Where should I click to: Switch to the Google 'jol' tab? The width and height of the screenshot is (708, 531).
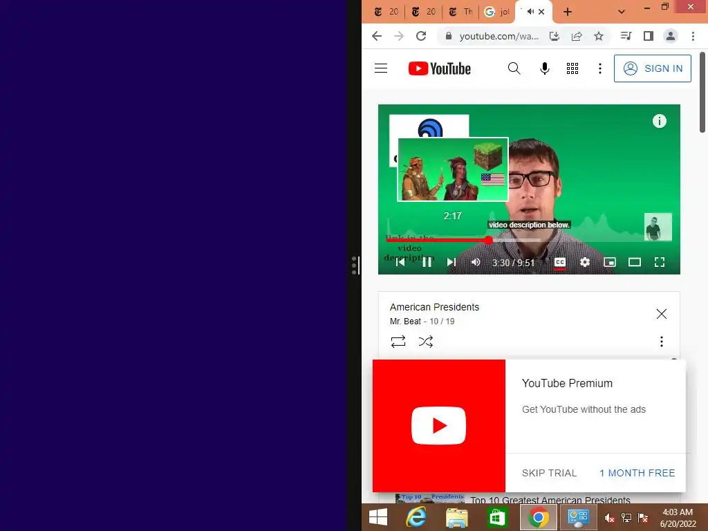click(x=496, y=12)
